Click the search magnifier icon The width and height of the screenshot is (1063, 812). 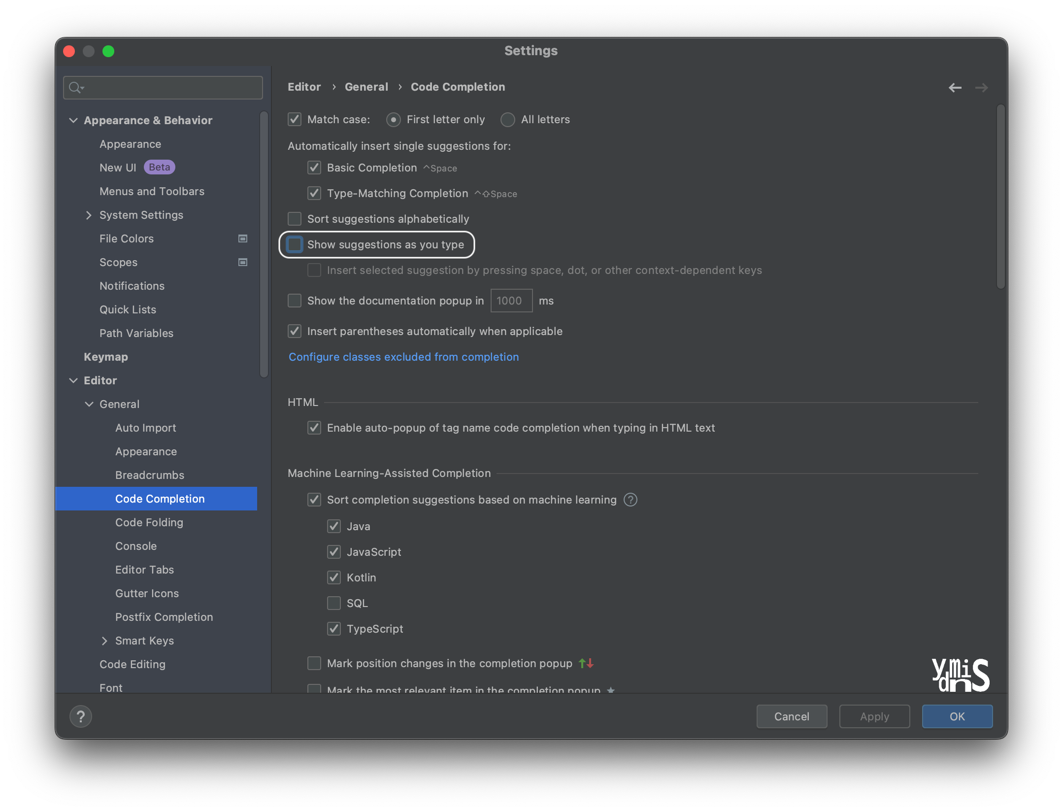point(75,88)
